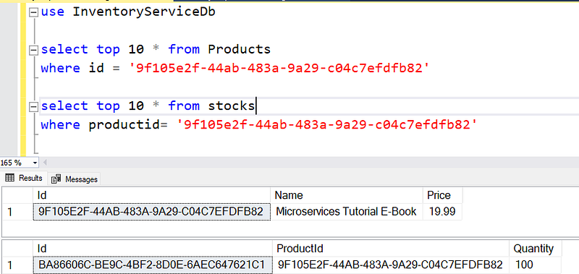
Task: Click the 'productid' identifier in the editor
Action: [x=124, y=125]
